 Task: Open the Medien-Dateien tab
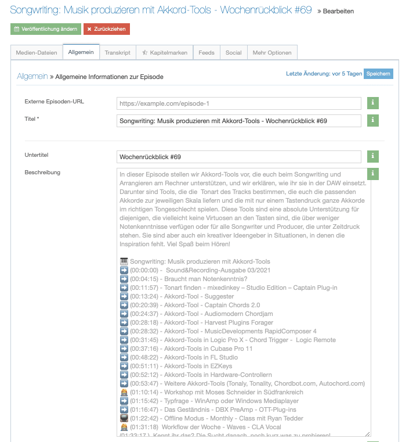pyautogui.click(x=37, y=53)
